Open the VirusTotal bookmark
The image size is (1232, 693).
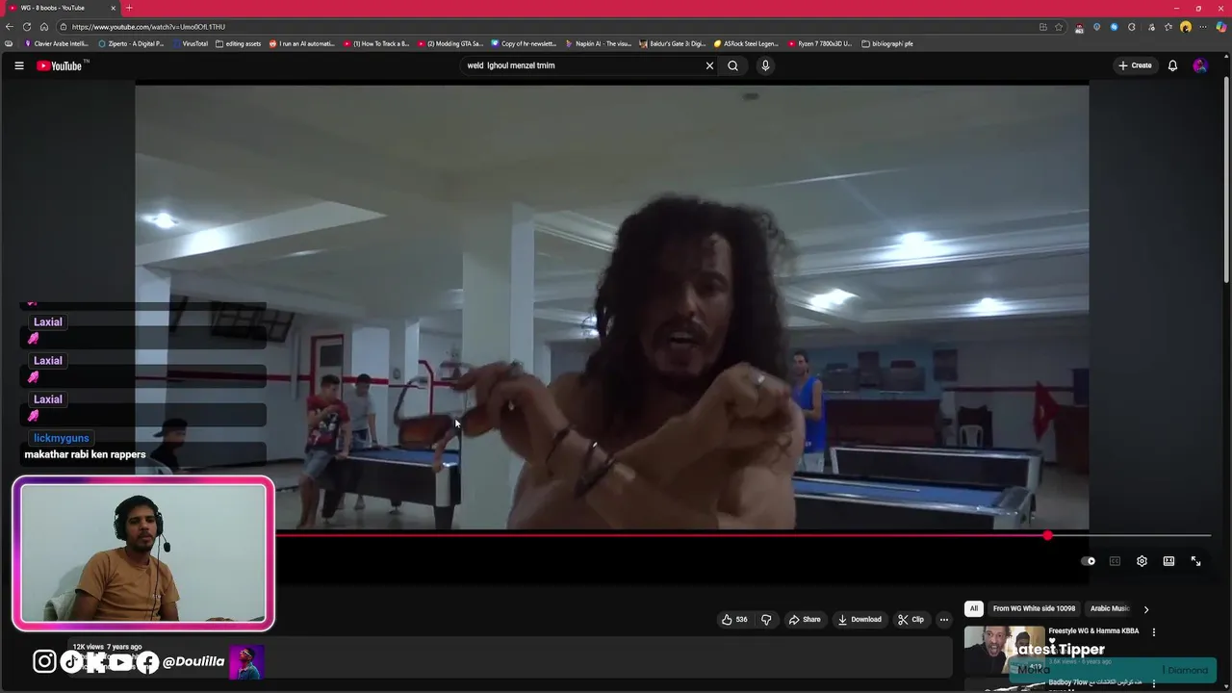pyautogui.click(x=191, y=43)
